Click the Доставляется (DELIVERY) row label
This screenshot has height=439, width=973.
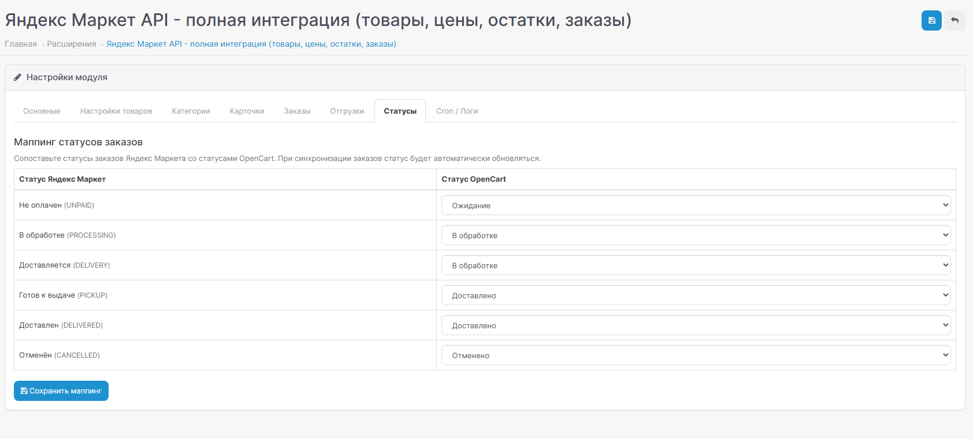64,265
